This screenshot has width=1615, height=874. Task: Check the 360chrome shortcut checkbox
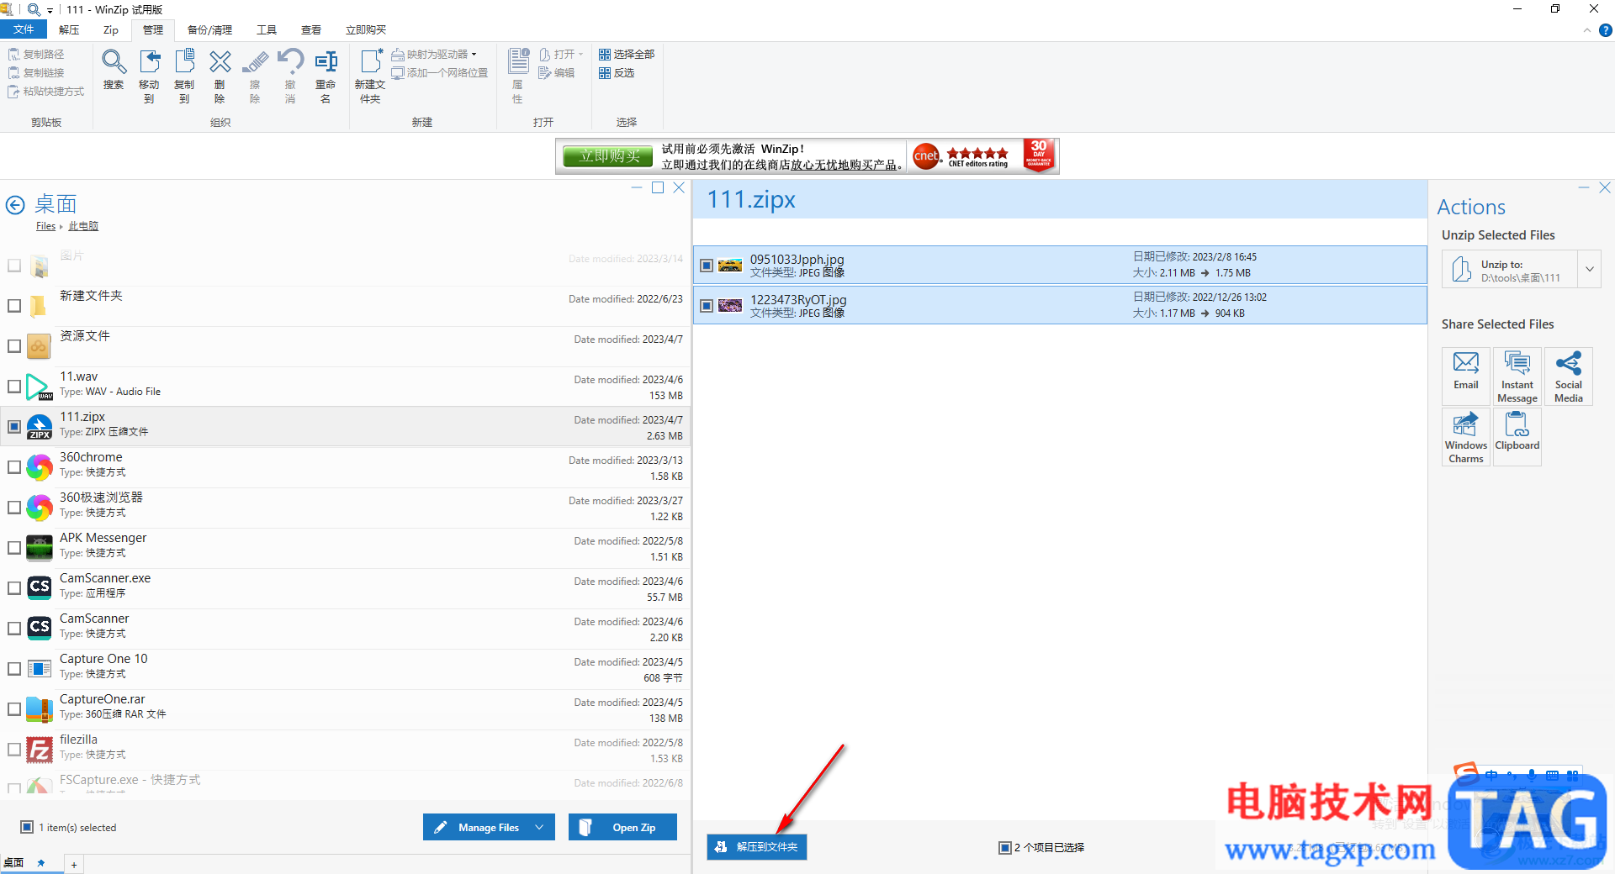point(14,467)
